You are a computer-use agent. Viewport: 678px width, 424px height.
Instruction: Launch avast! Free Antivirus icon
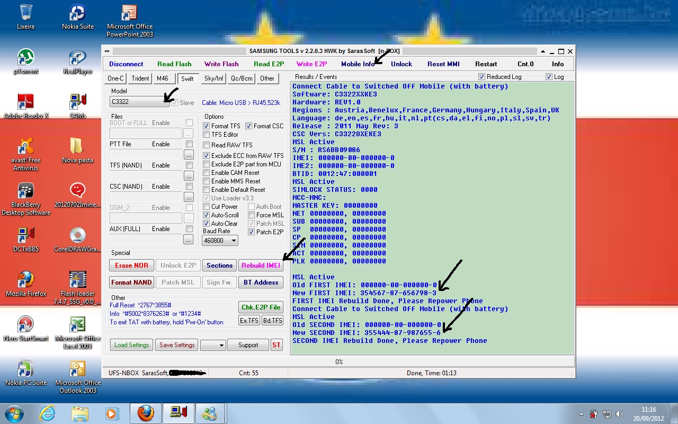pyautogui.click(x=25, y=154)
